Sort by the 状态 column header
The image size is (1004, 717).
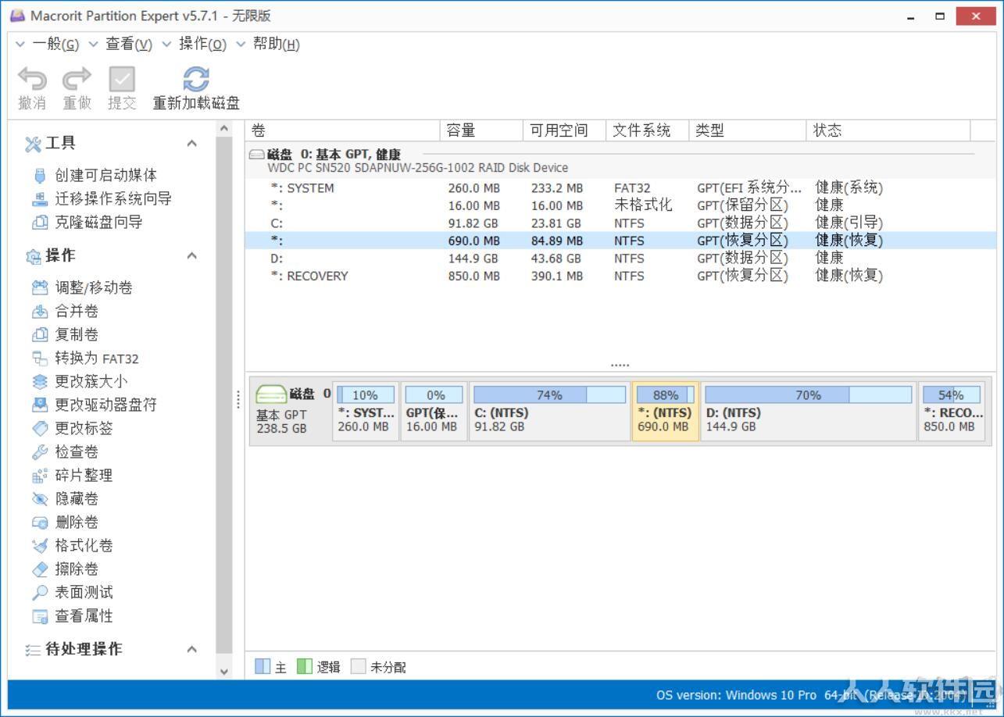[x=888, y=130]
